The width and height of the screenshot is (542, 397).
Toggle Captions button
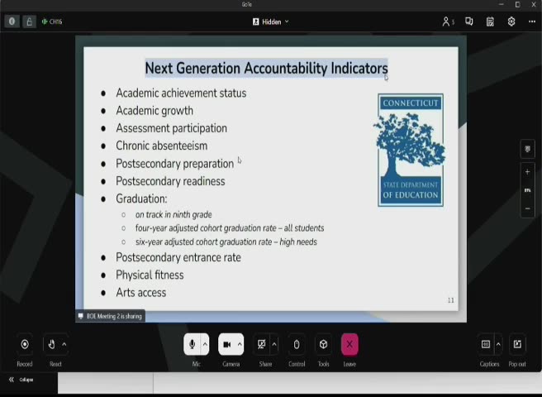(486, 344)
